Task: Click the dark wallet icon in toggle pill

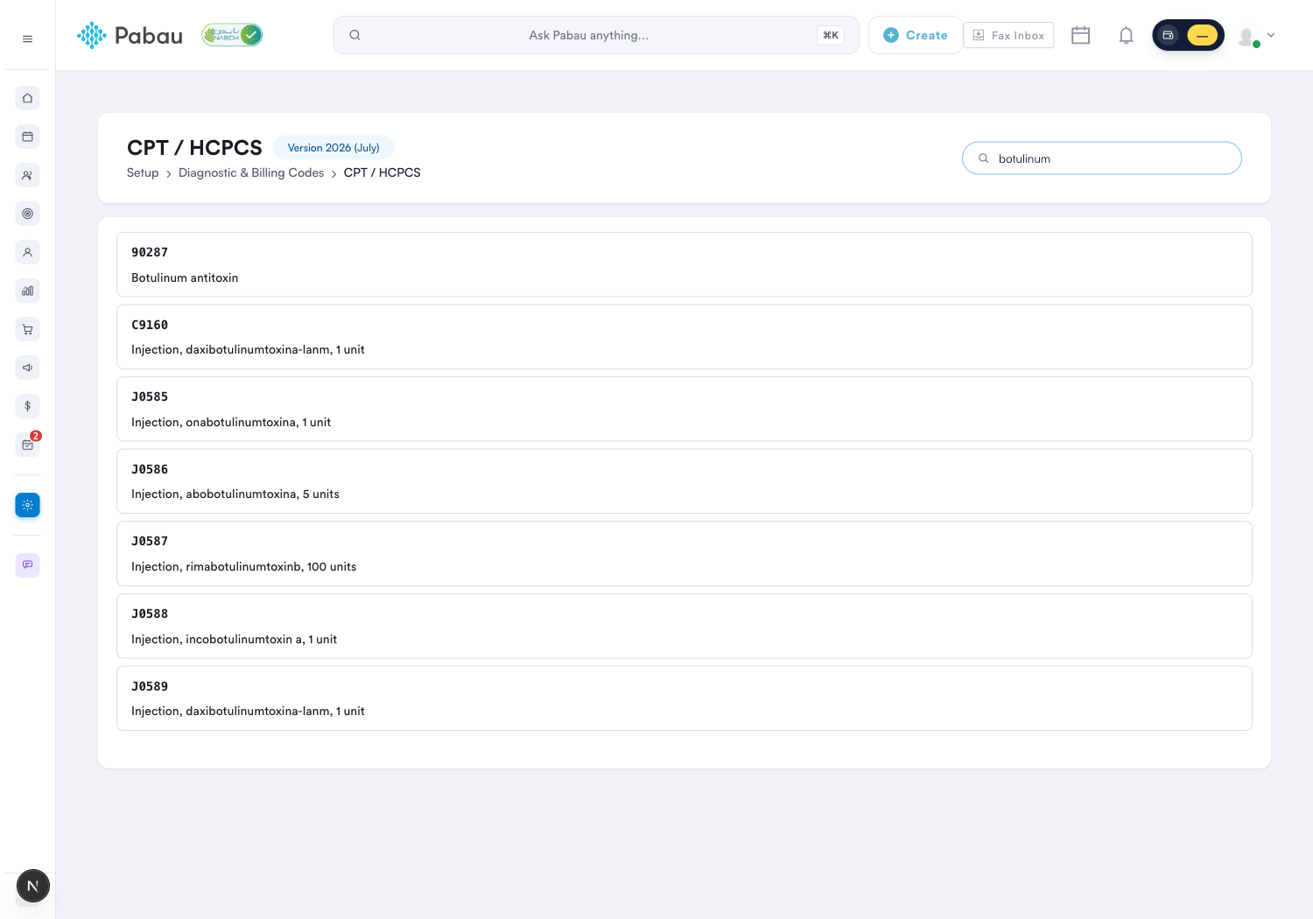Action: (1168, 35)
